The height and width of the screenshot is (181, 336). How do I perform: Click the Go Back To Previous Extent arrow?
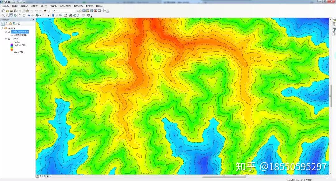[29, 15]
